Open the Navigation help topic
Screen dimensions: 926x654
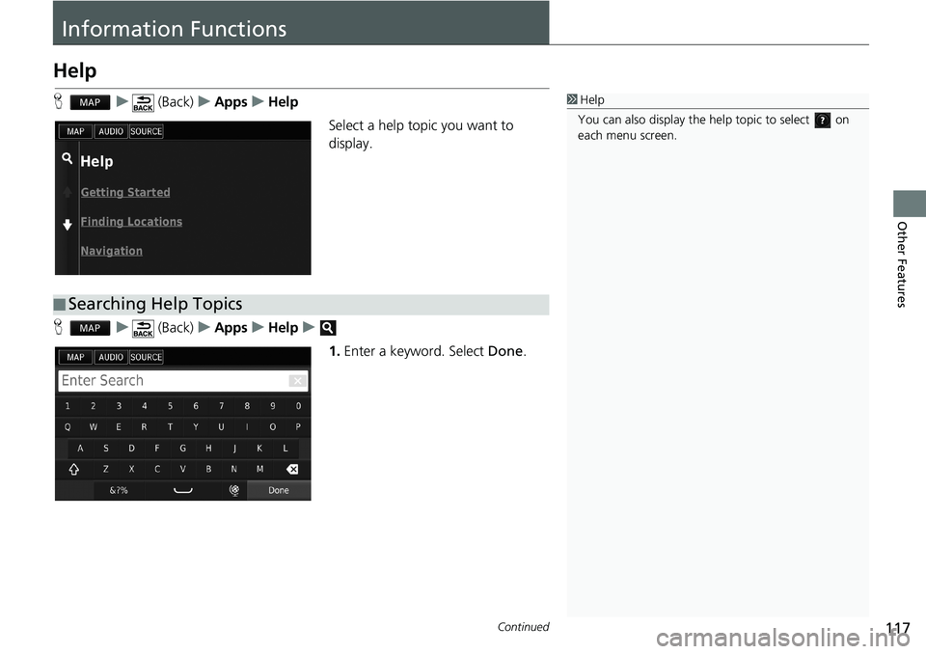(x=112, y=251)
